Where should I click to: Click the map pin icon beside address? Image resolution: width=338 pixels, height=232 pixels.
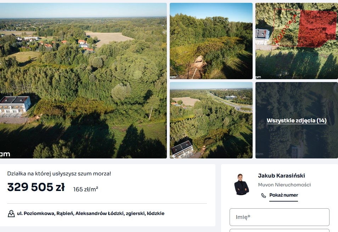11,214
